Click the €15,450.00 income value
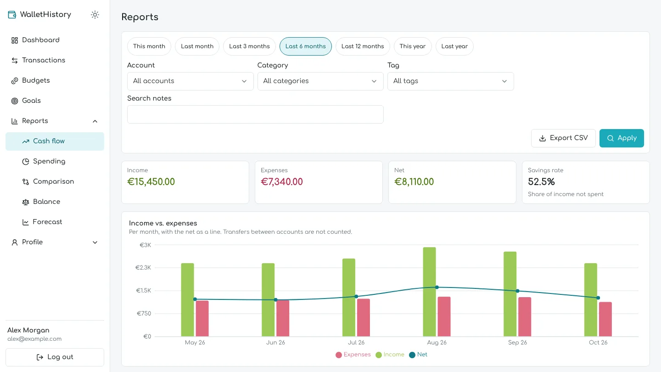 pyautogui.click(x=151, y=182)
